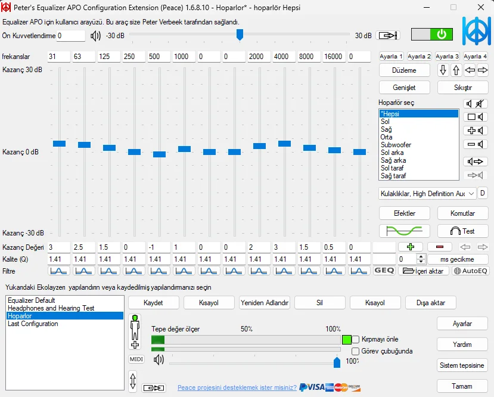494x397 pixels.
Task: Click speaker with right arrow copy icon
Action: [x=475, y=162]
